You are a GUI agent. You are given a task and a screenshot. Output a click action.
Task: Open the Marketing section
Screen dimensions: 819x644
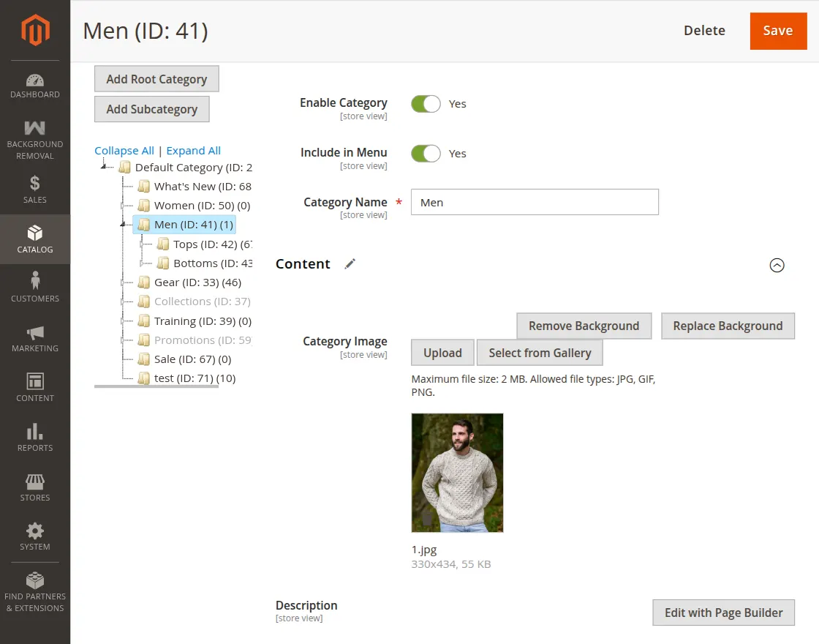34,338
